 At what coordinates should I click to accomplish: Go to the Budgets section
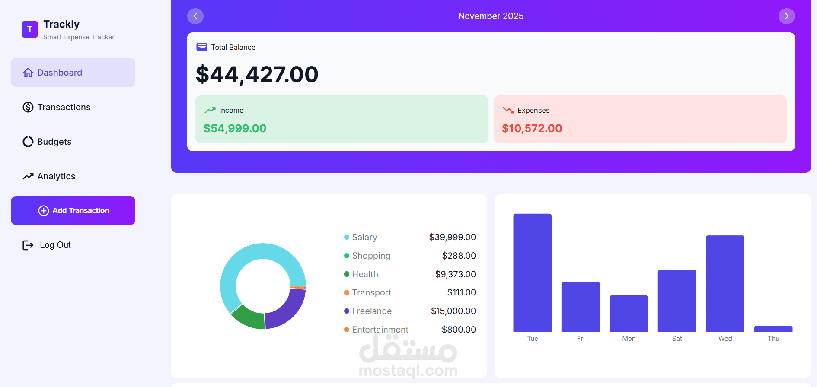coord(73,142)
